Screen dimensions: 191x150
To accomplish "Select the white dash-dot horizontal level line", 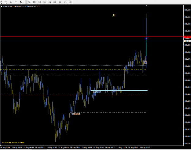I will 73,74.
